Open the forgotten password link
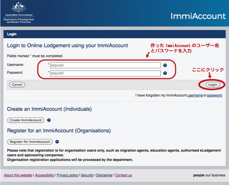229x185 pixels. (214, 95)
